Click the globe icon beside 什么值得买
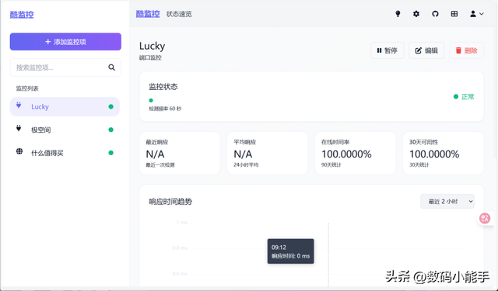498x291 pixels. [x=19, y=151]
